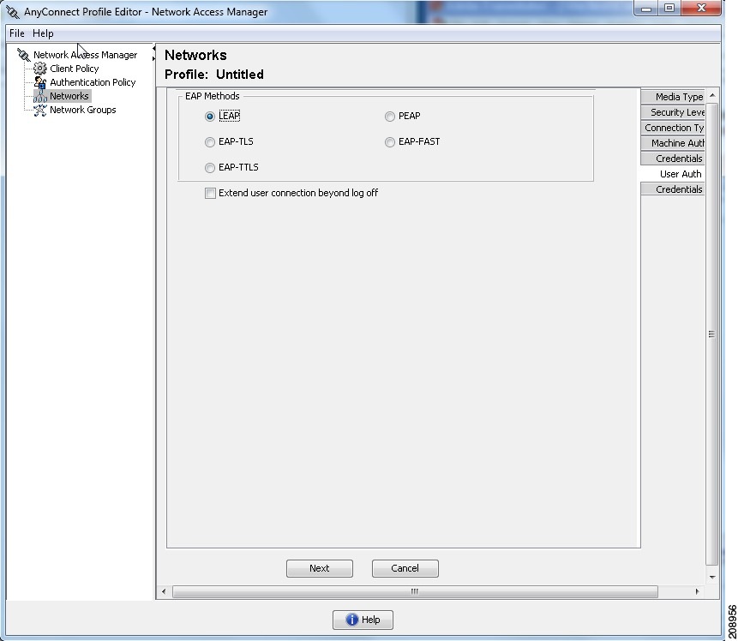Viewport: 738px width, 641px height.
Task: Click the vertical scrollbar up arrow
Action: (712, 95)
